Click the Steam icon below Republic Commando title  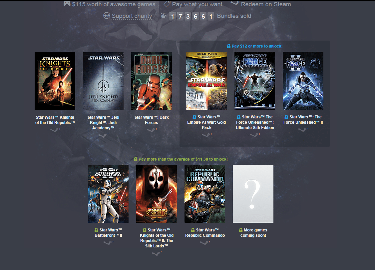pos(204,243)
